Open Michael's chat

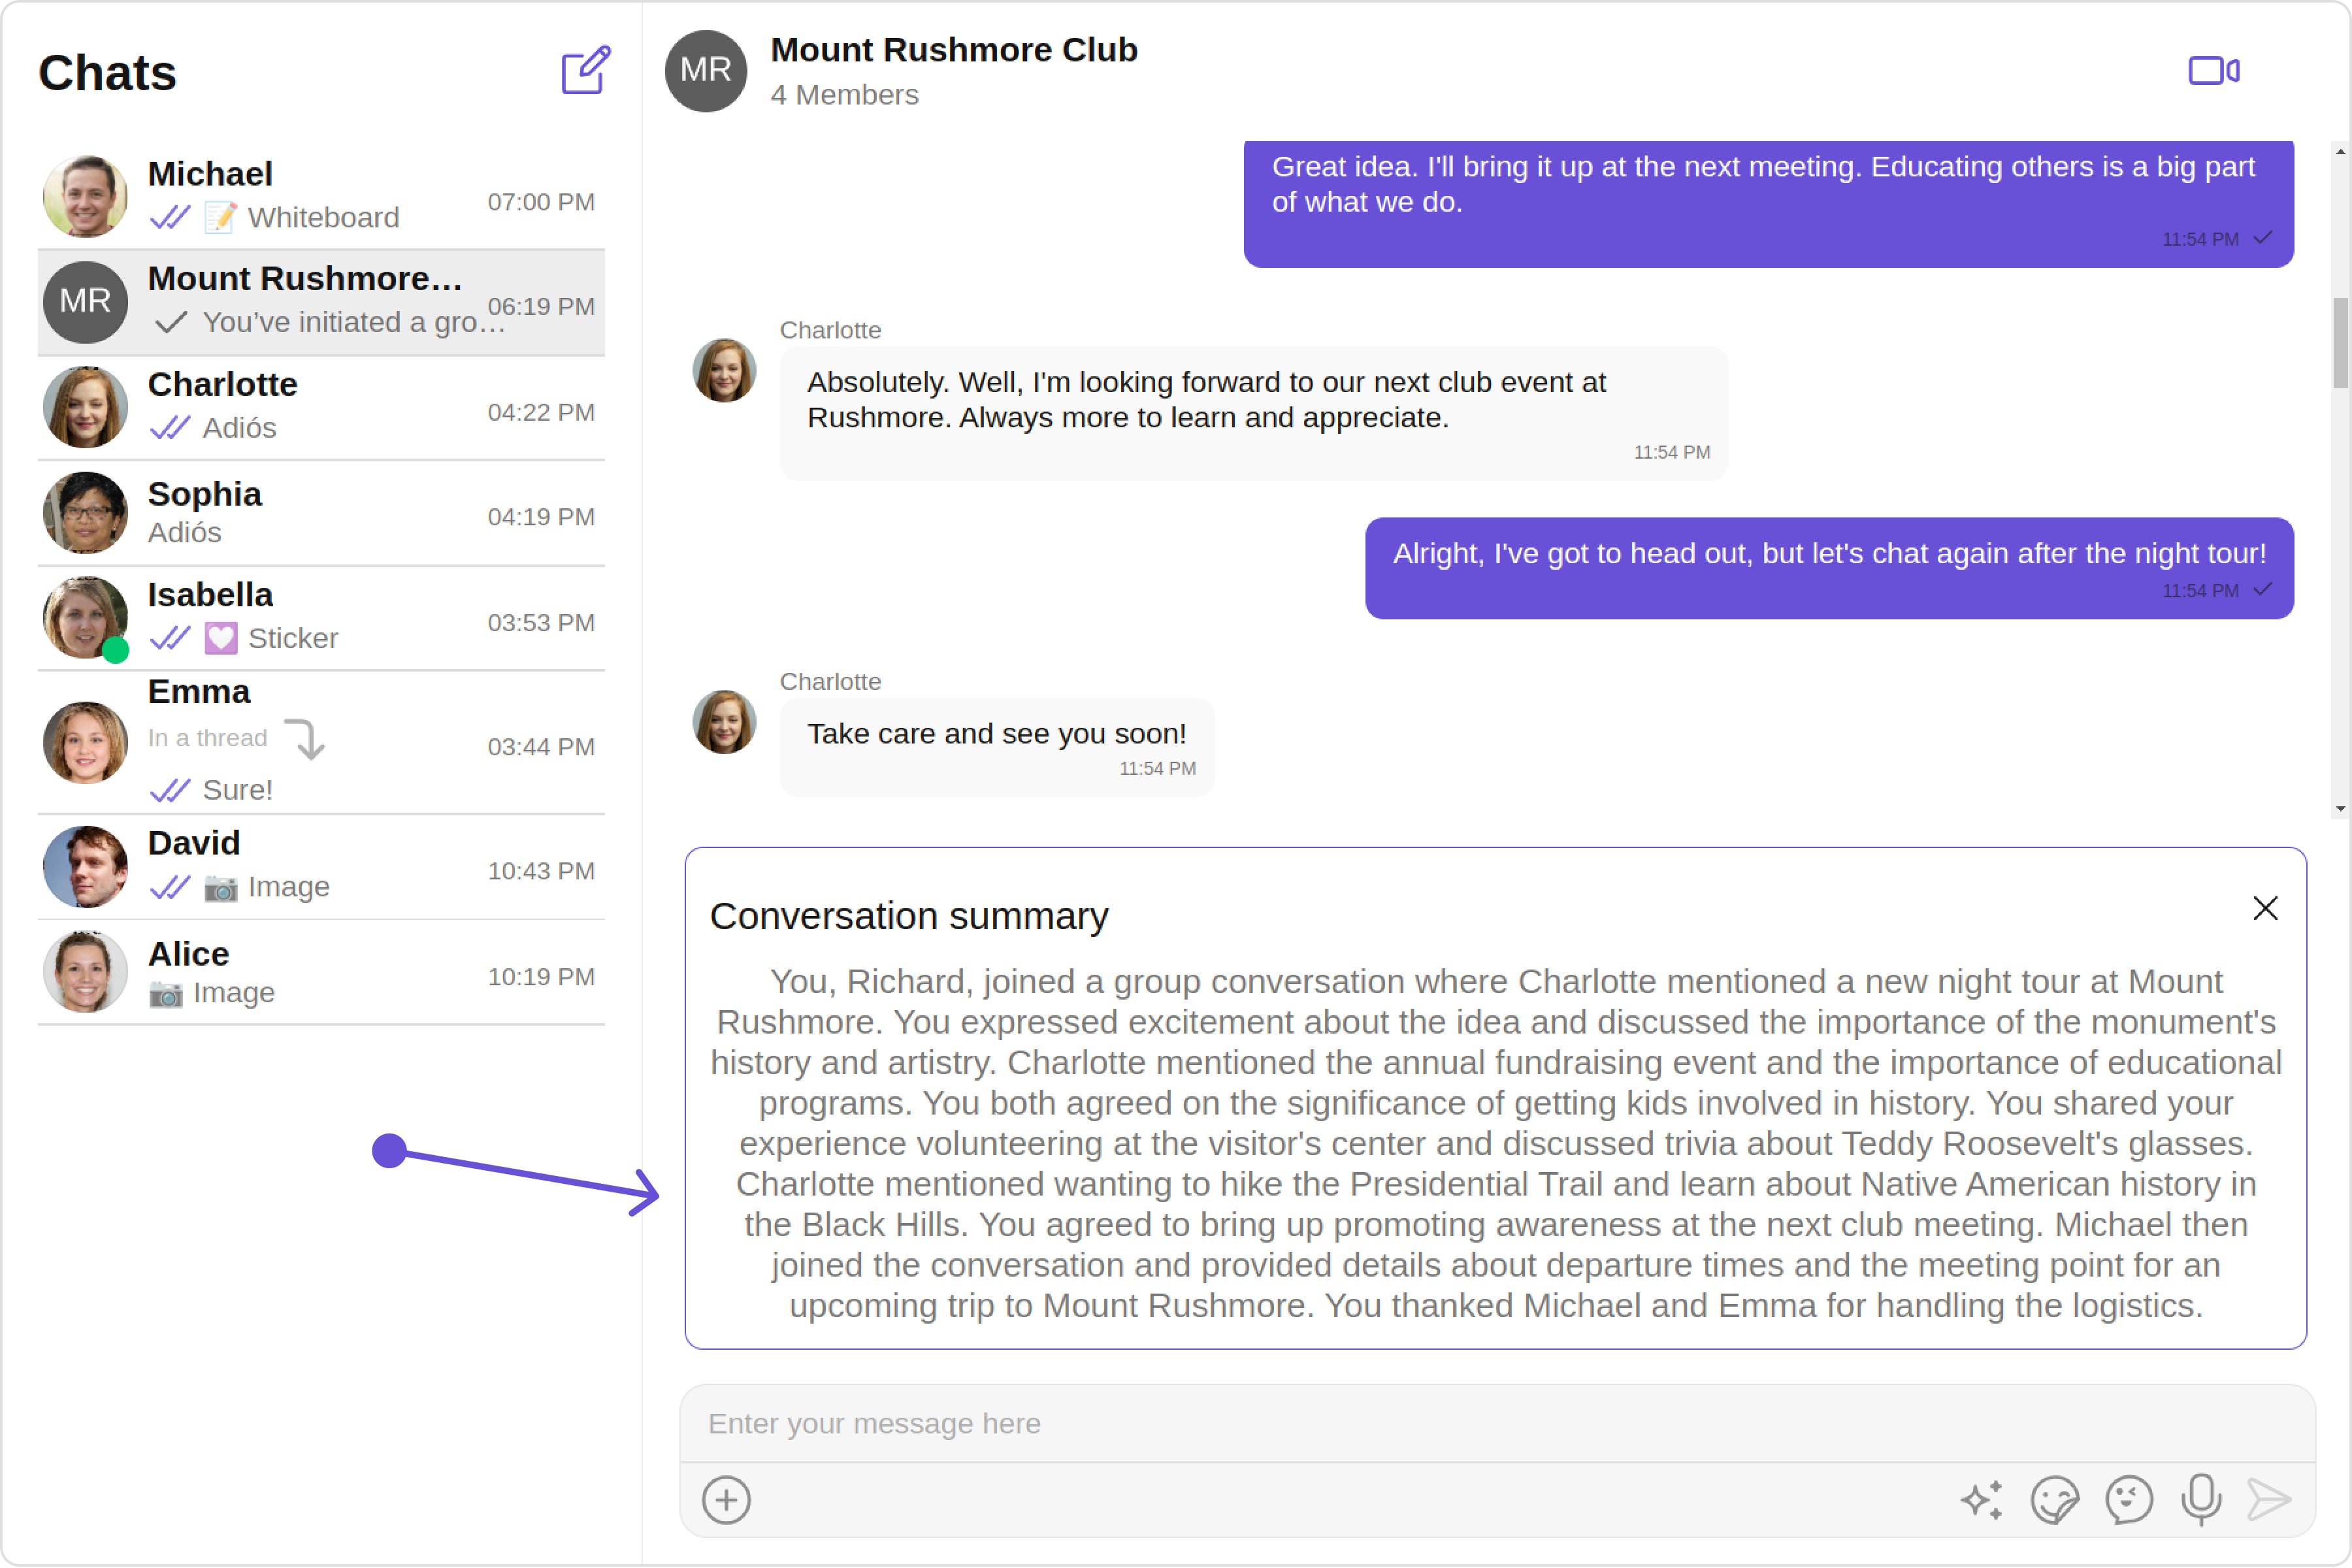320,196
